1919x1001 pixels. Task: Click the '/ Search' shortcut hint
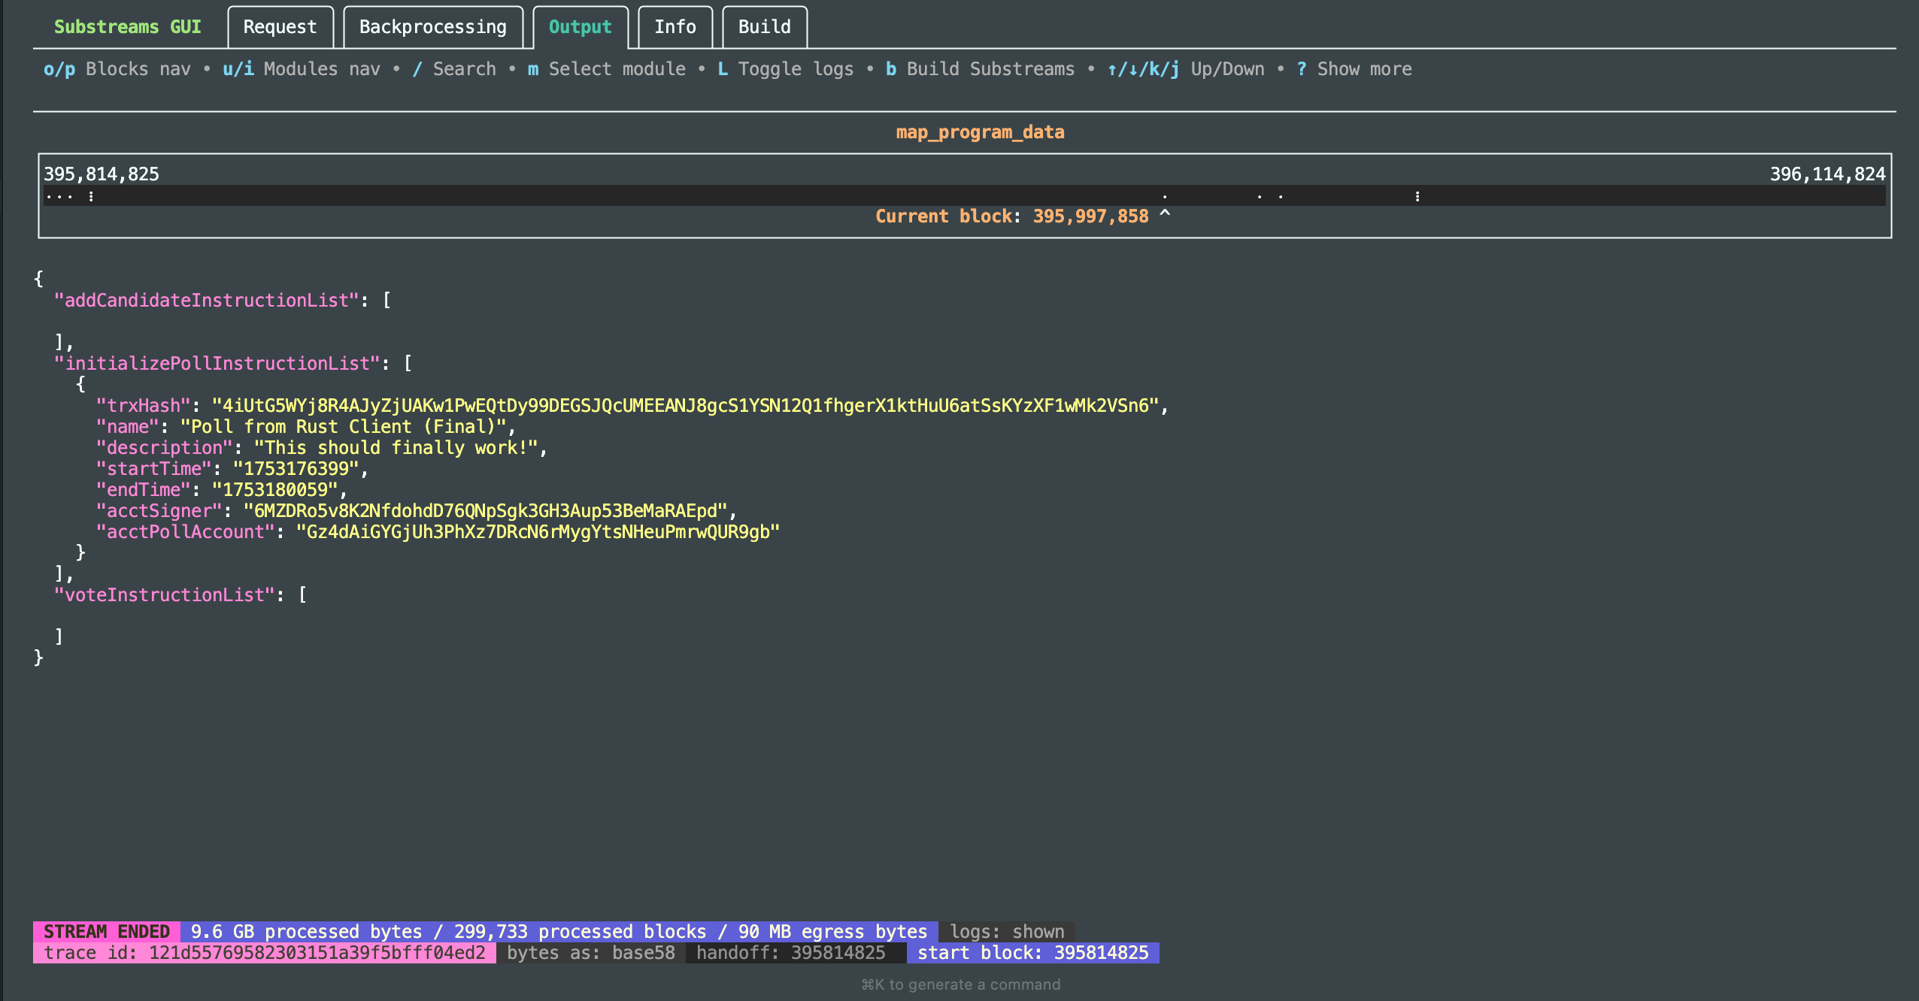coord(453,69)
